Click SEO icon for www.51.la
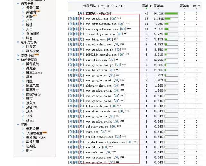 click(x=111, y=147)
